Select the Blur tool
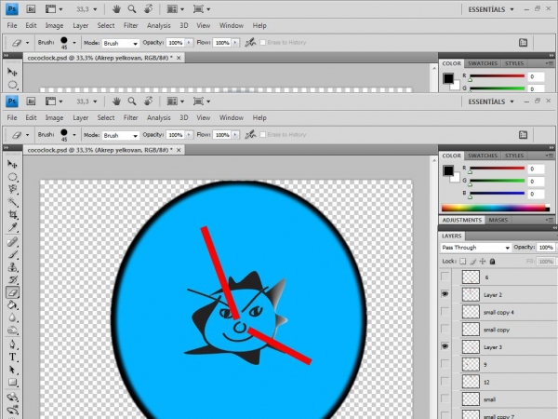Screen dimensions: 558x419 click(x=12, y=318)
